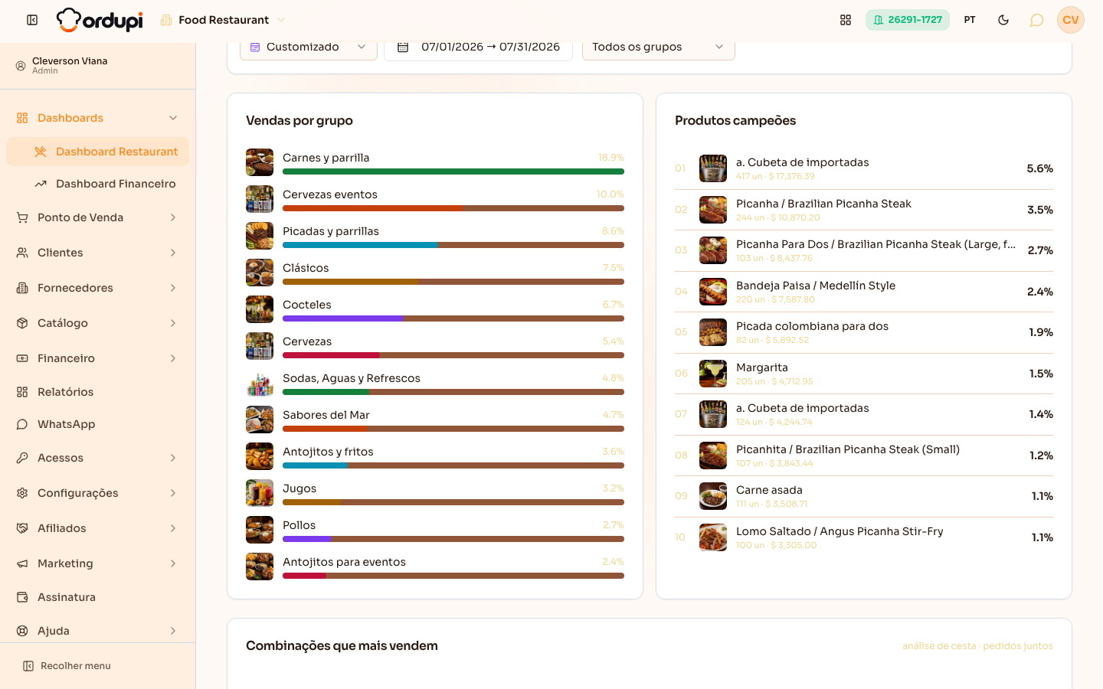Open Relatórios in the sidebar
1103x689 pixels.
click(x=97, y=392)
